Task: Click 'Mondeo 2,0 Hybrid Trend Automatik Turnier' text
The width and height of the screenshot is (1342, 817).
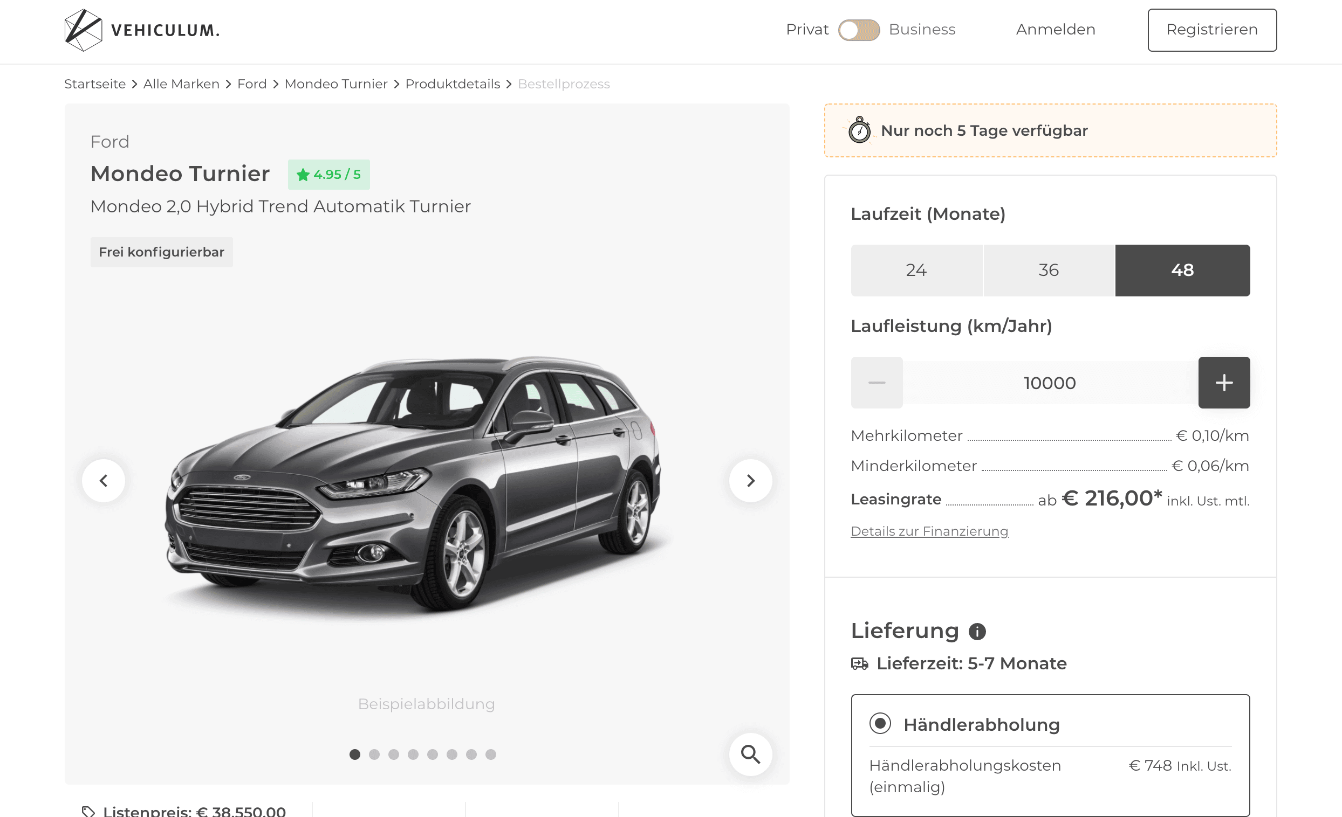Action: pyautogui.click(x=280, y=207)
